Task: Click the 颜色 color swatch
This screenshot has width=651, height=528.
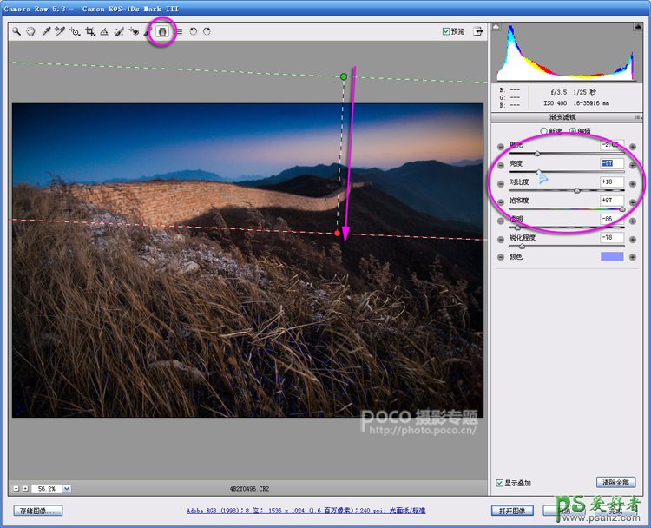Action: pyautogui.click(x=613, y=256)
